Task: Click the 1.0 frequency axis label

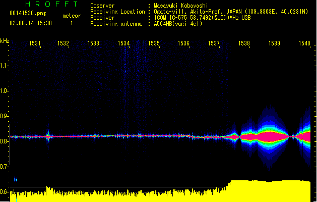Action: tap(4, 91)
